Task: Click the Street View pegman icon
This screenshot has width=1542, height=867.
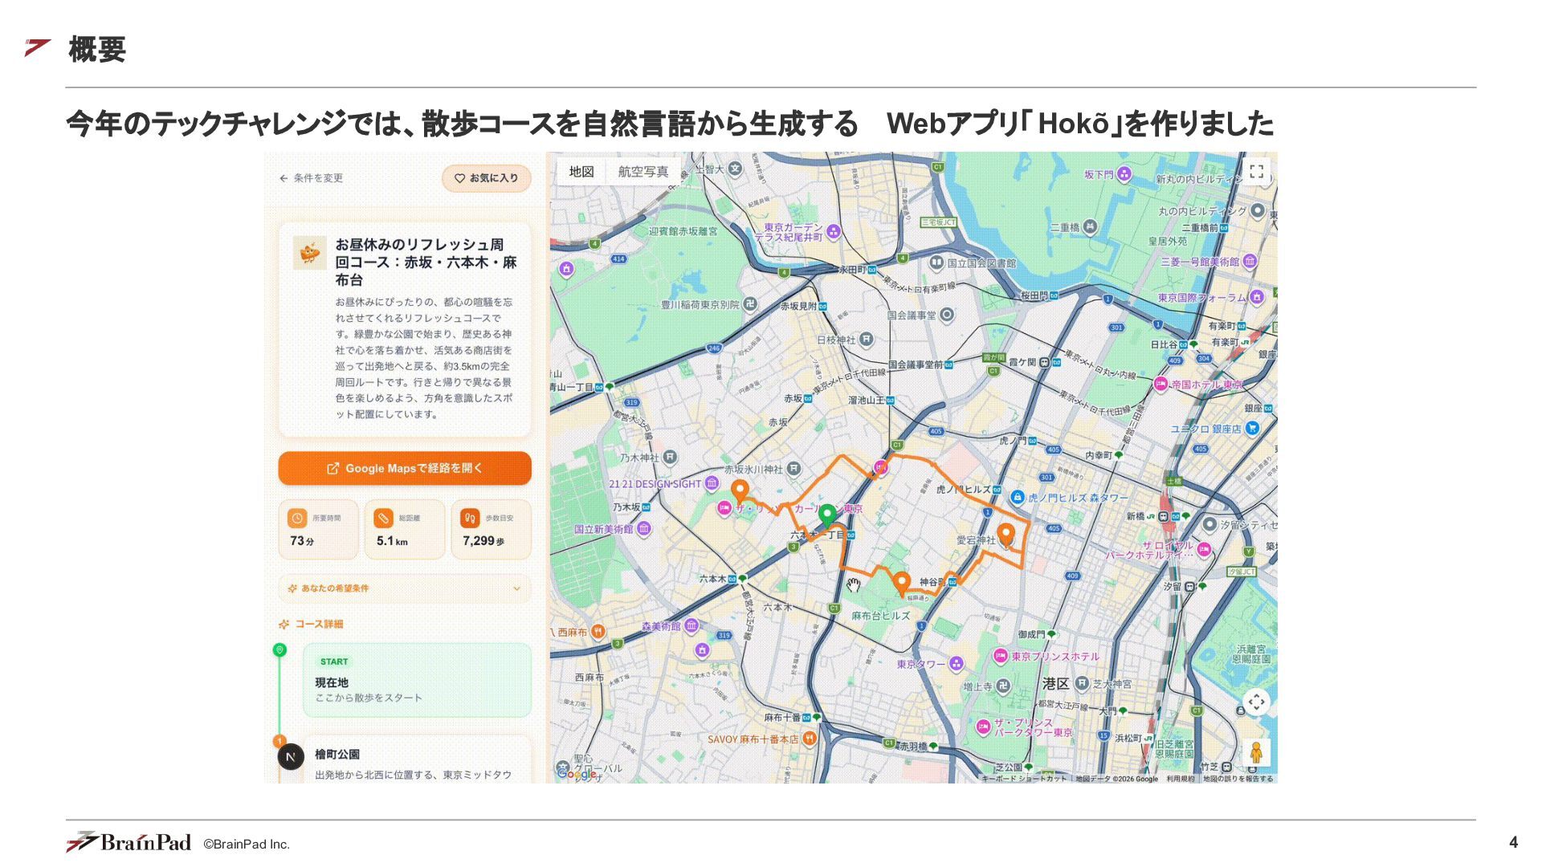Action: (1257, 753)
